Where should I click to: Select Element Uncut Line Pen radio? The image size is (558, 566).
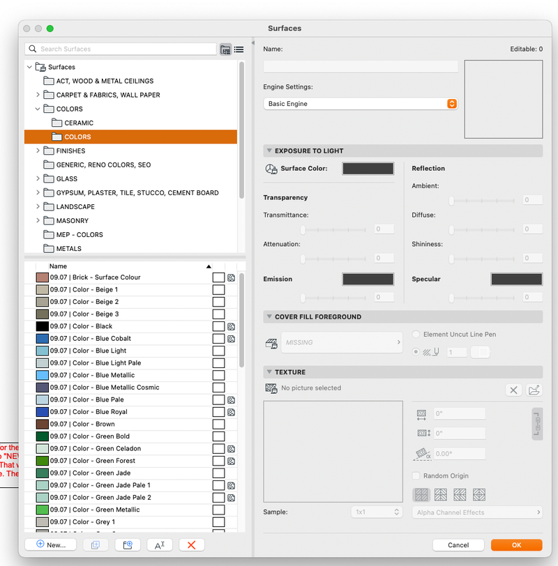pos(416,335)
